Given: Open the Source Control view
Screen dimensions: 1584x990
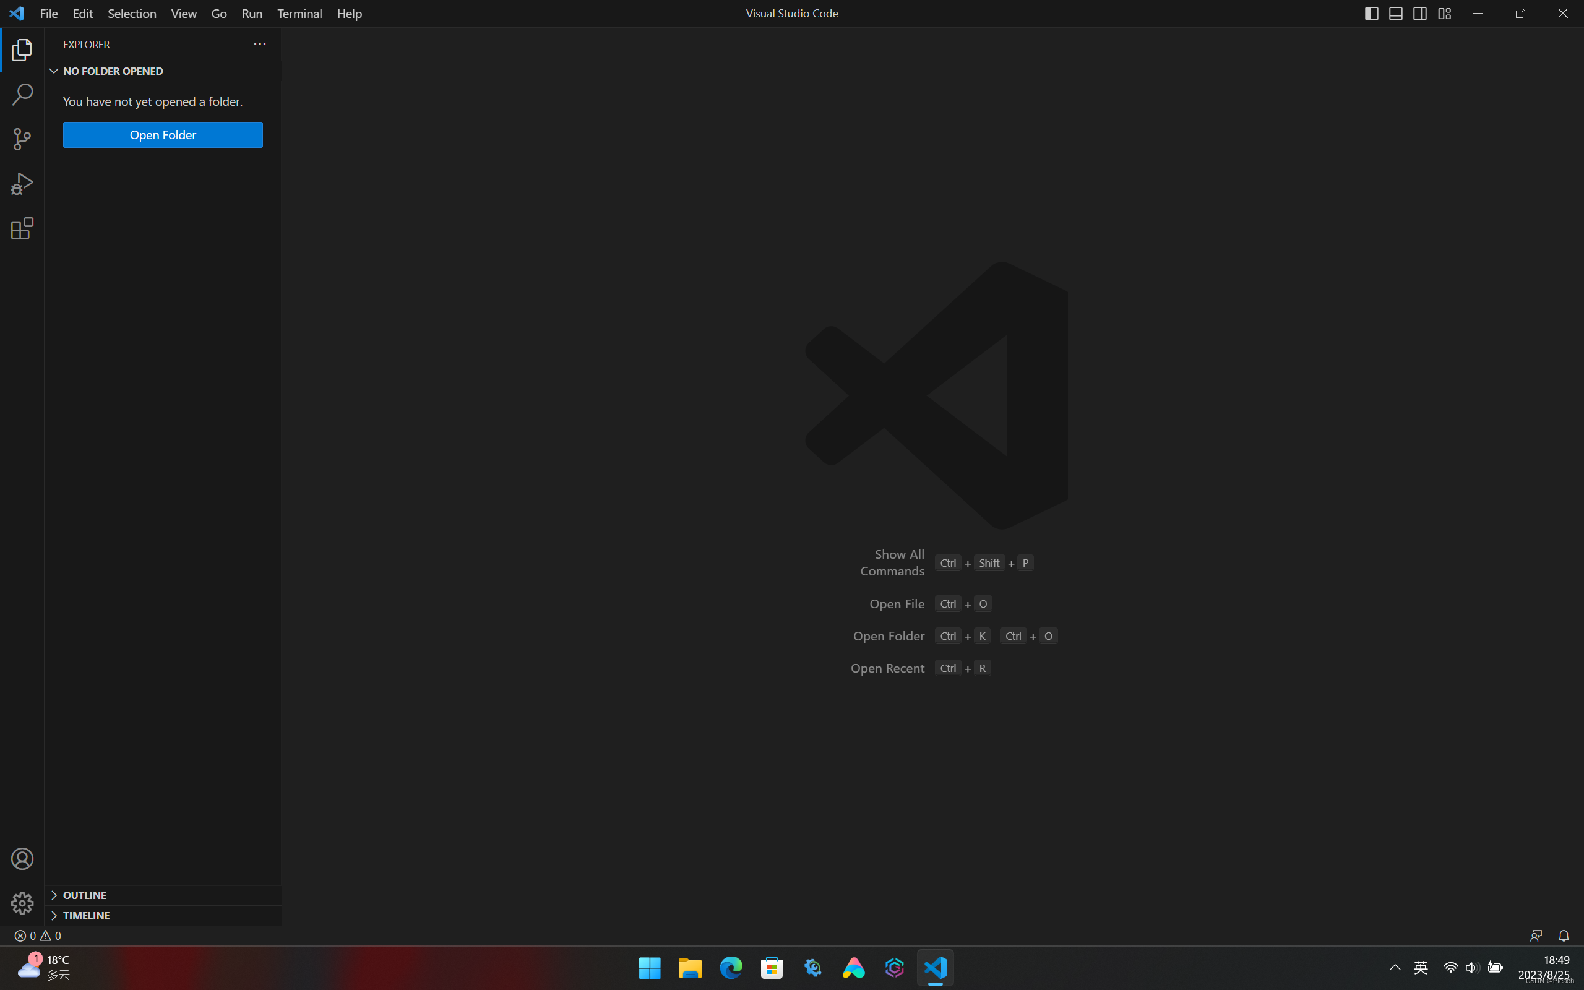Looking at the screenshot, I should pos(22,139).
